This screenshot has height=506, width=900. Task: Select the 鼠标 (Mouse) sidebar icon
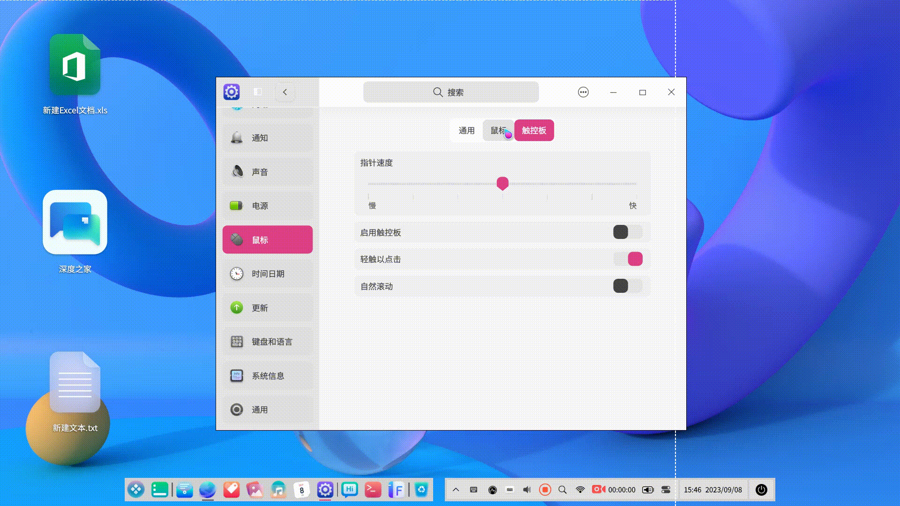[237, 239]
